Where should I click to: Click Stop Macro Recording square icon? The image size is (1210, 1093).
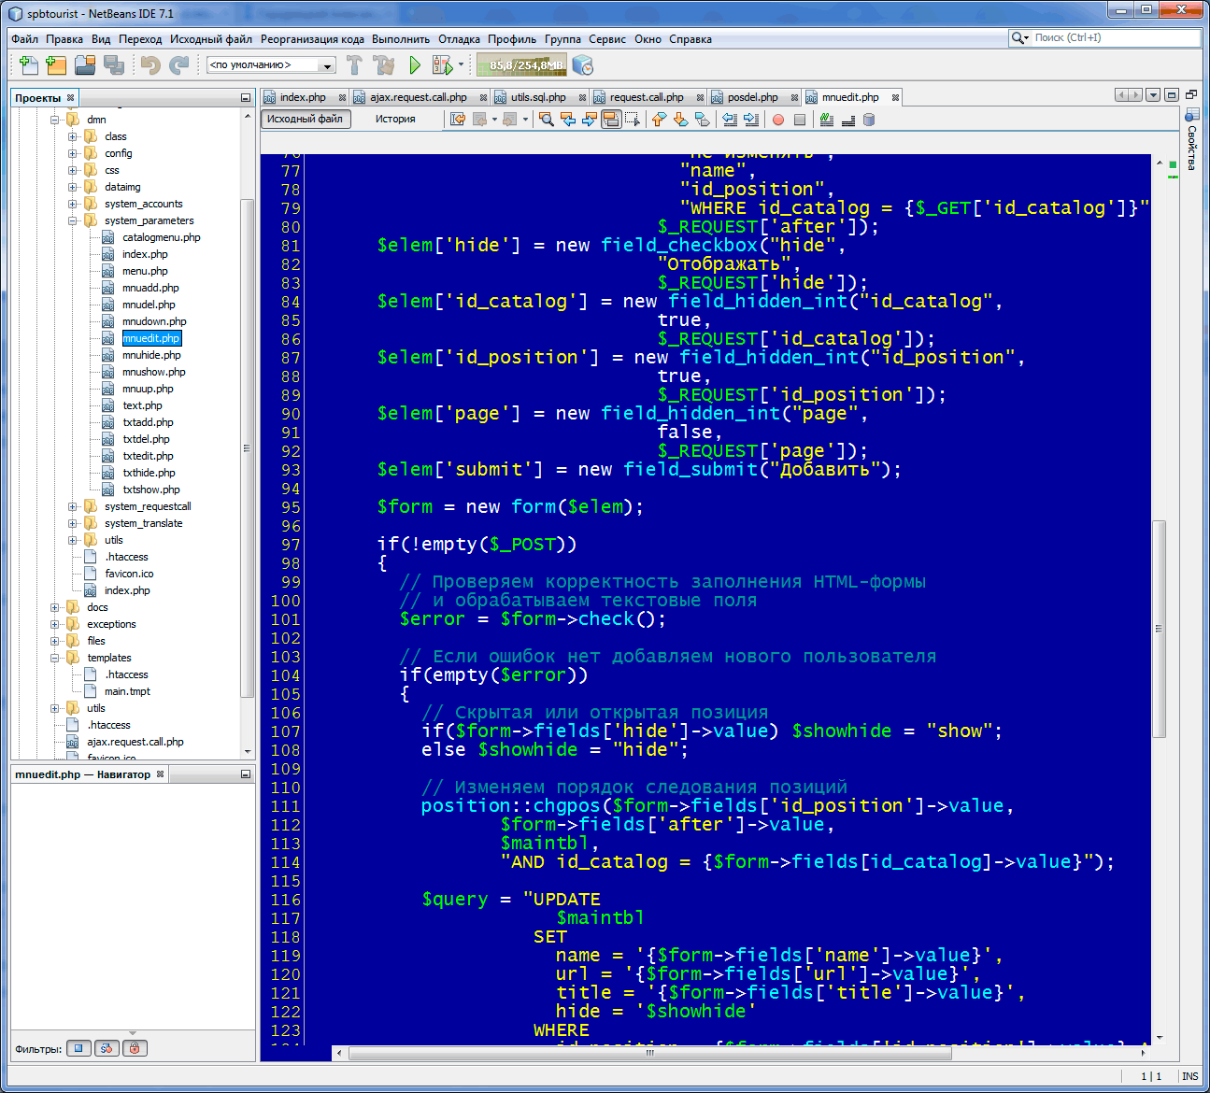click(x=800, y=120)
